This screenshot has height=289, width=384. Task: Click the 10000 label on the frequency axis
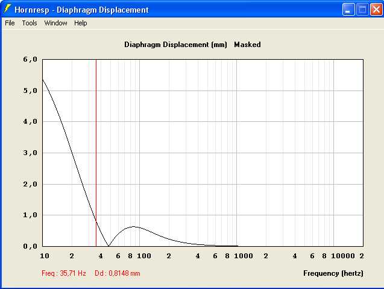tap(342, 256)
